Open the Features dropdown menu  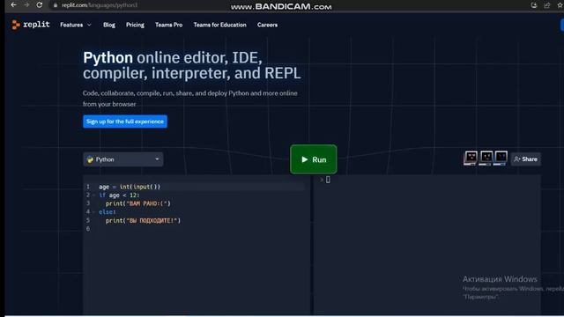point(76,25)
